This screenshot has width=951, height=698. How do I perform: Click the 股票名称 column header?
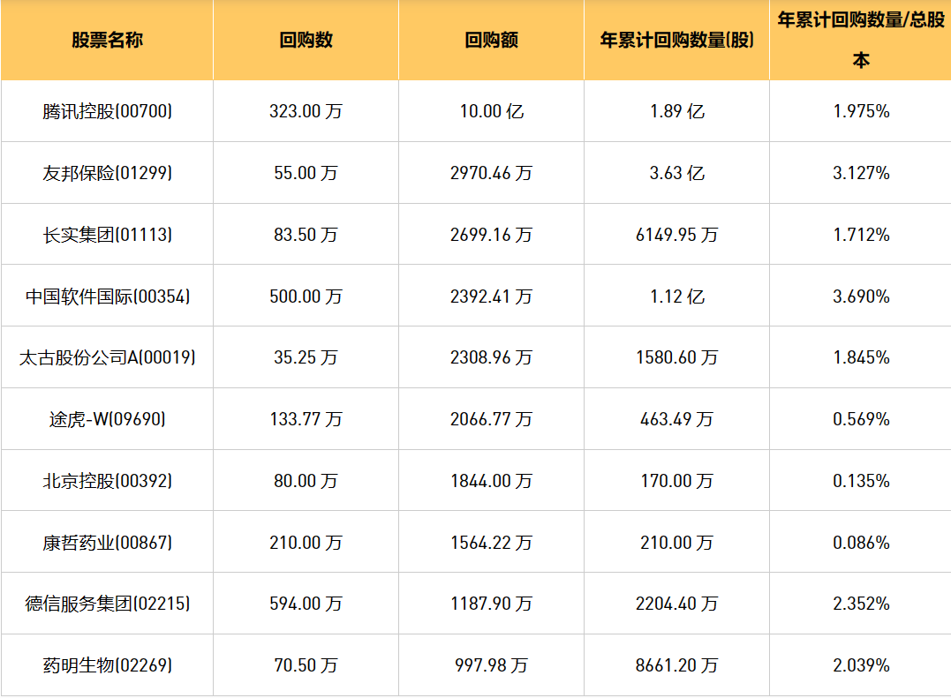[x=107, y=41]
